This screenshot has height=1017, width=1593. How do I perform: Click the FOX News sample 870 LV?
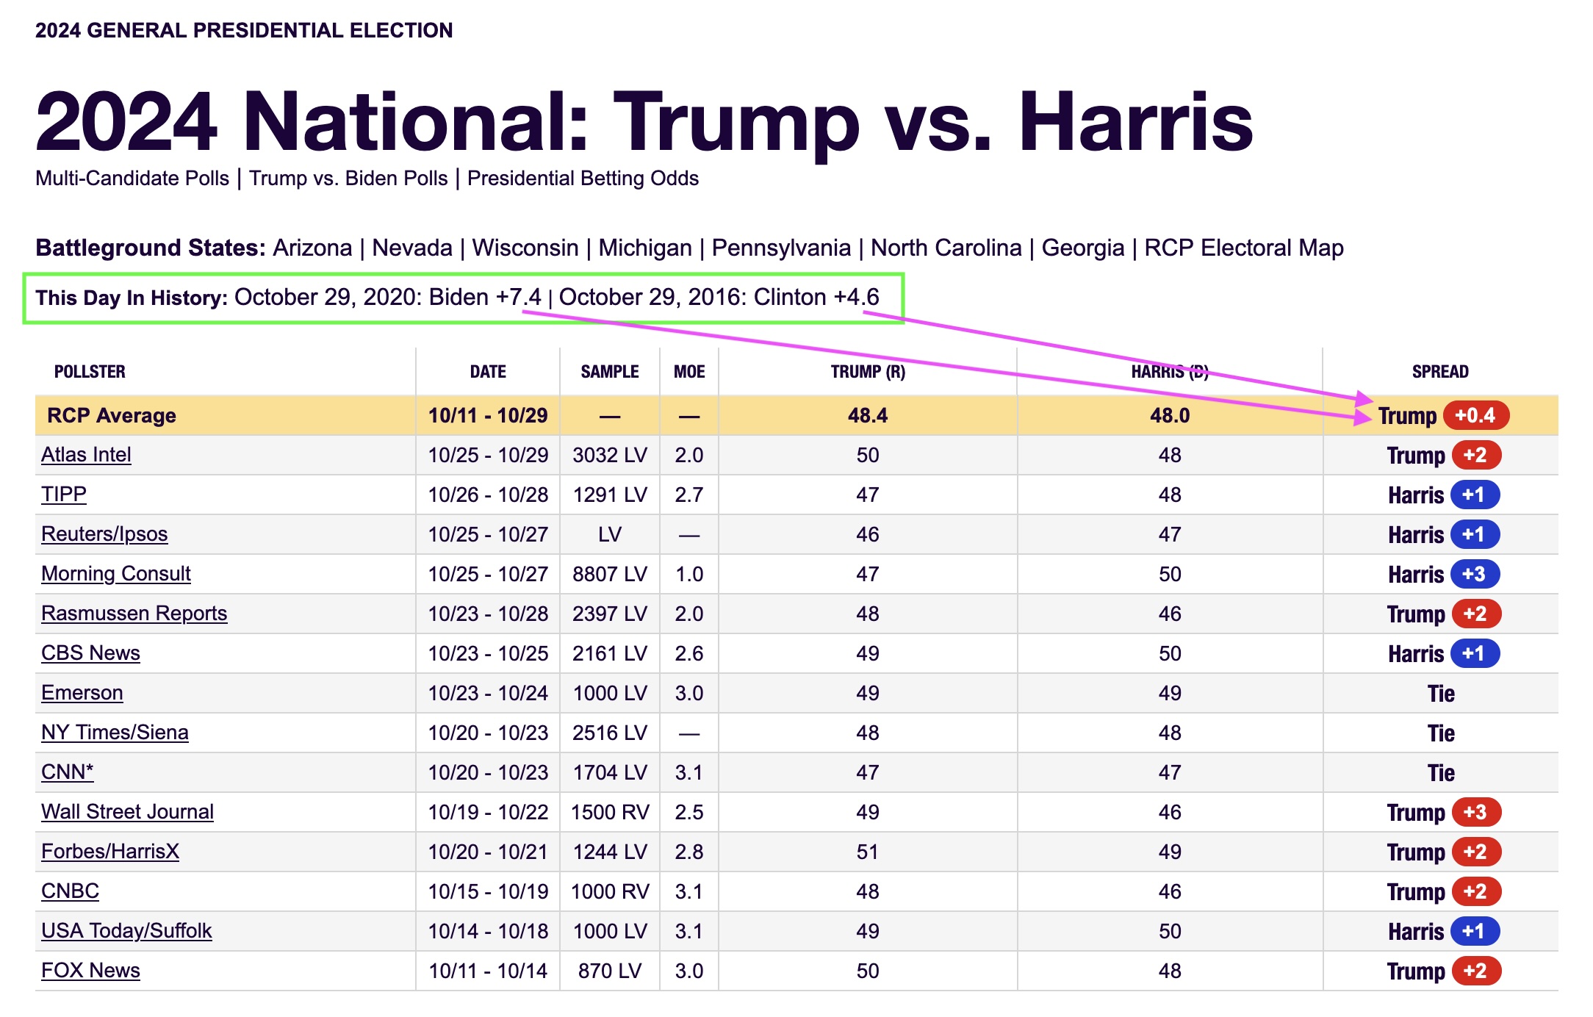(x=610, y=971)
